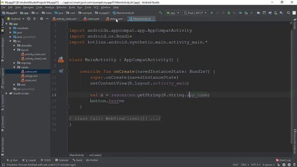Open the Run tool window
The width and height of the screenshot is (297, 167).
click(x=13, y=160)
